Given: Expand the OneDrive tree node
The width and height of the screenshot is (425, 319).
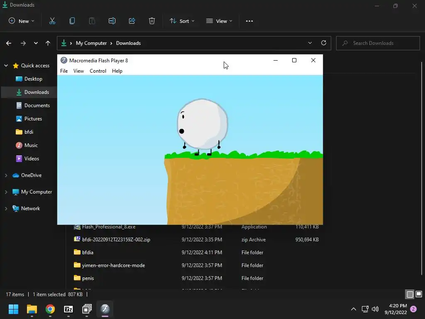Looking at the screenshot, I should click(6, 175).
